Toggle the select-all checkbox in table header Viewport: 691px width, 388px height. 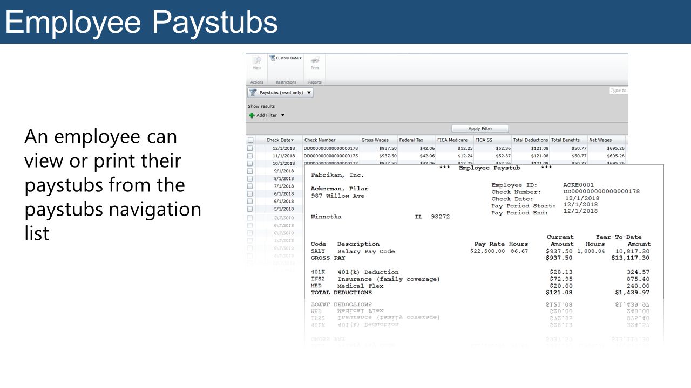pos(250,140)
